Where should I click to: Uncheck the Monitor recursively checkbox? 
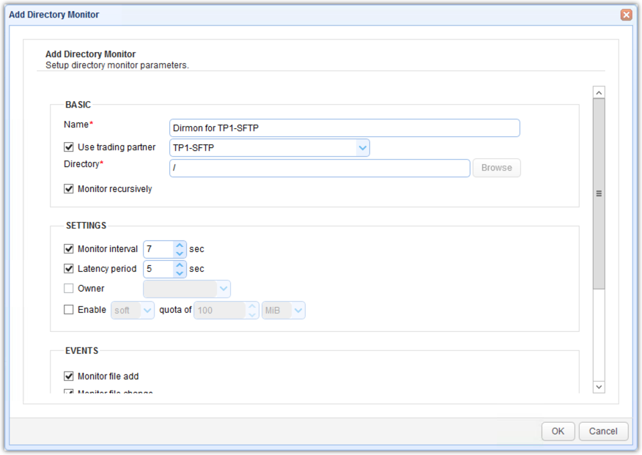[x=68, y=188]
